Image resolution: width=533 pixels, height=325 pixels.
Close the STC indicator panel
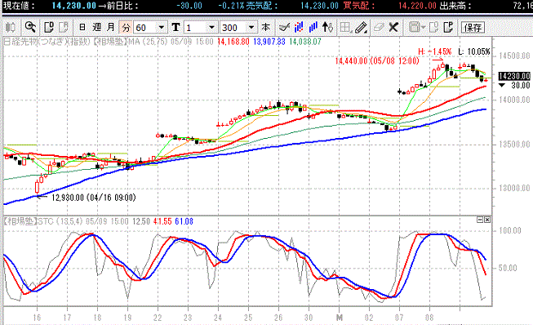tap(487, 220)
